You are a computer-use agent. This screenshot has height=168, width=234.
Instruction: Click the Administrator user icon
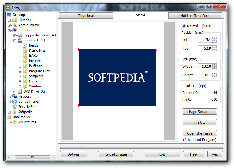(x=15, y=25)
